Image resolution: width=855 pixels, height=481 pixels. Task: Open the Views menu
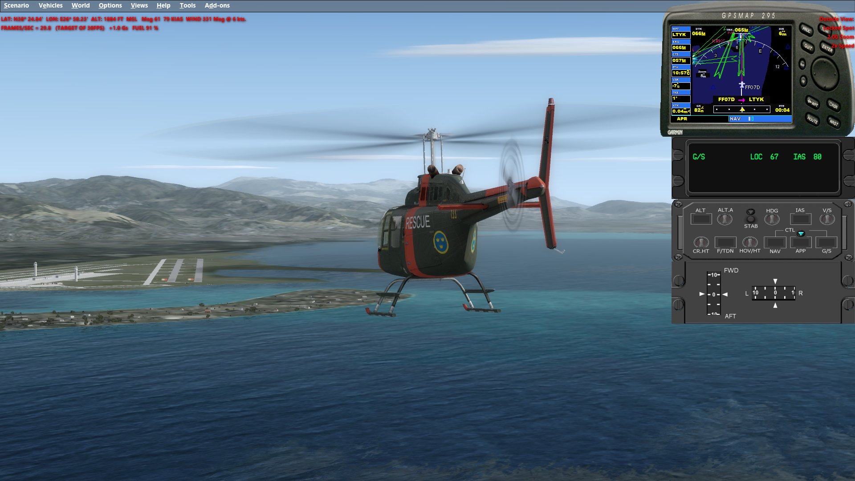tap(139, 5)
